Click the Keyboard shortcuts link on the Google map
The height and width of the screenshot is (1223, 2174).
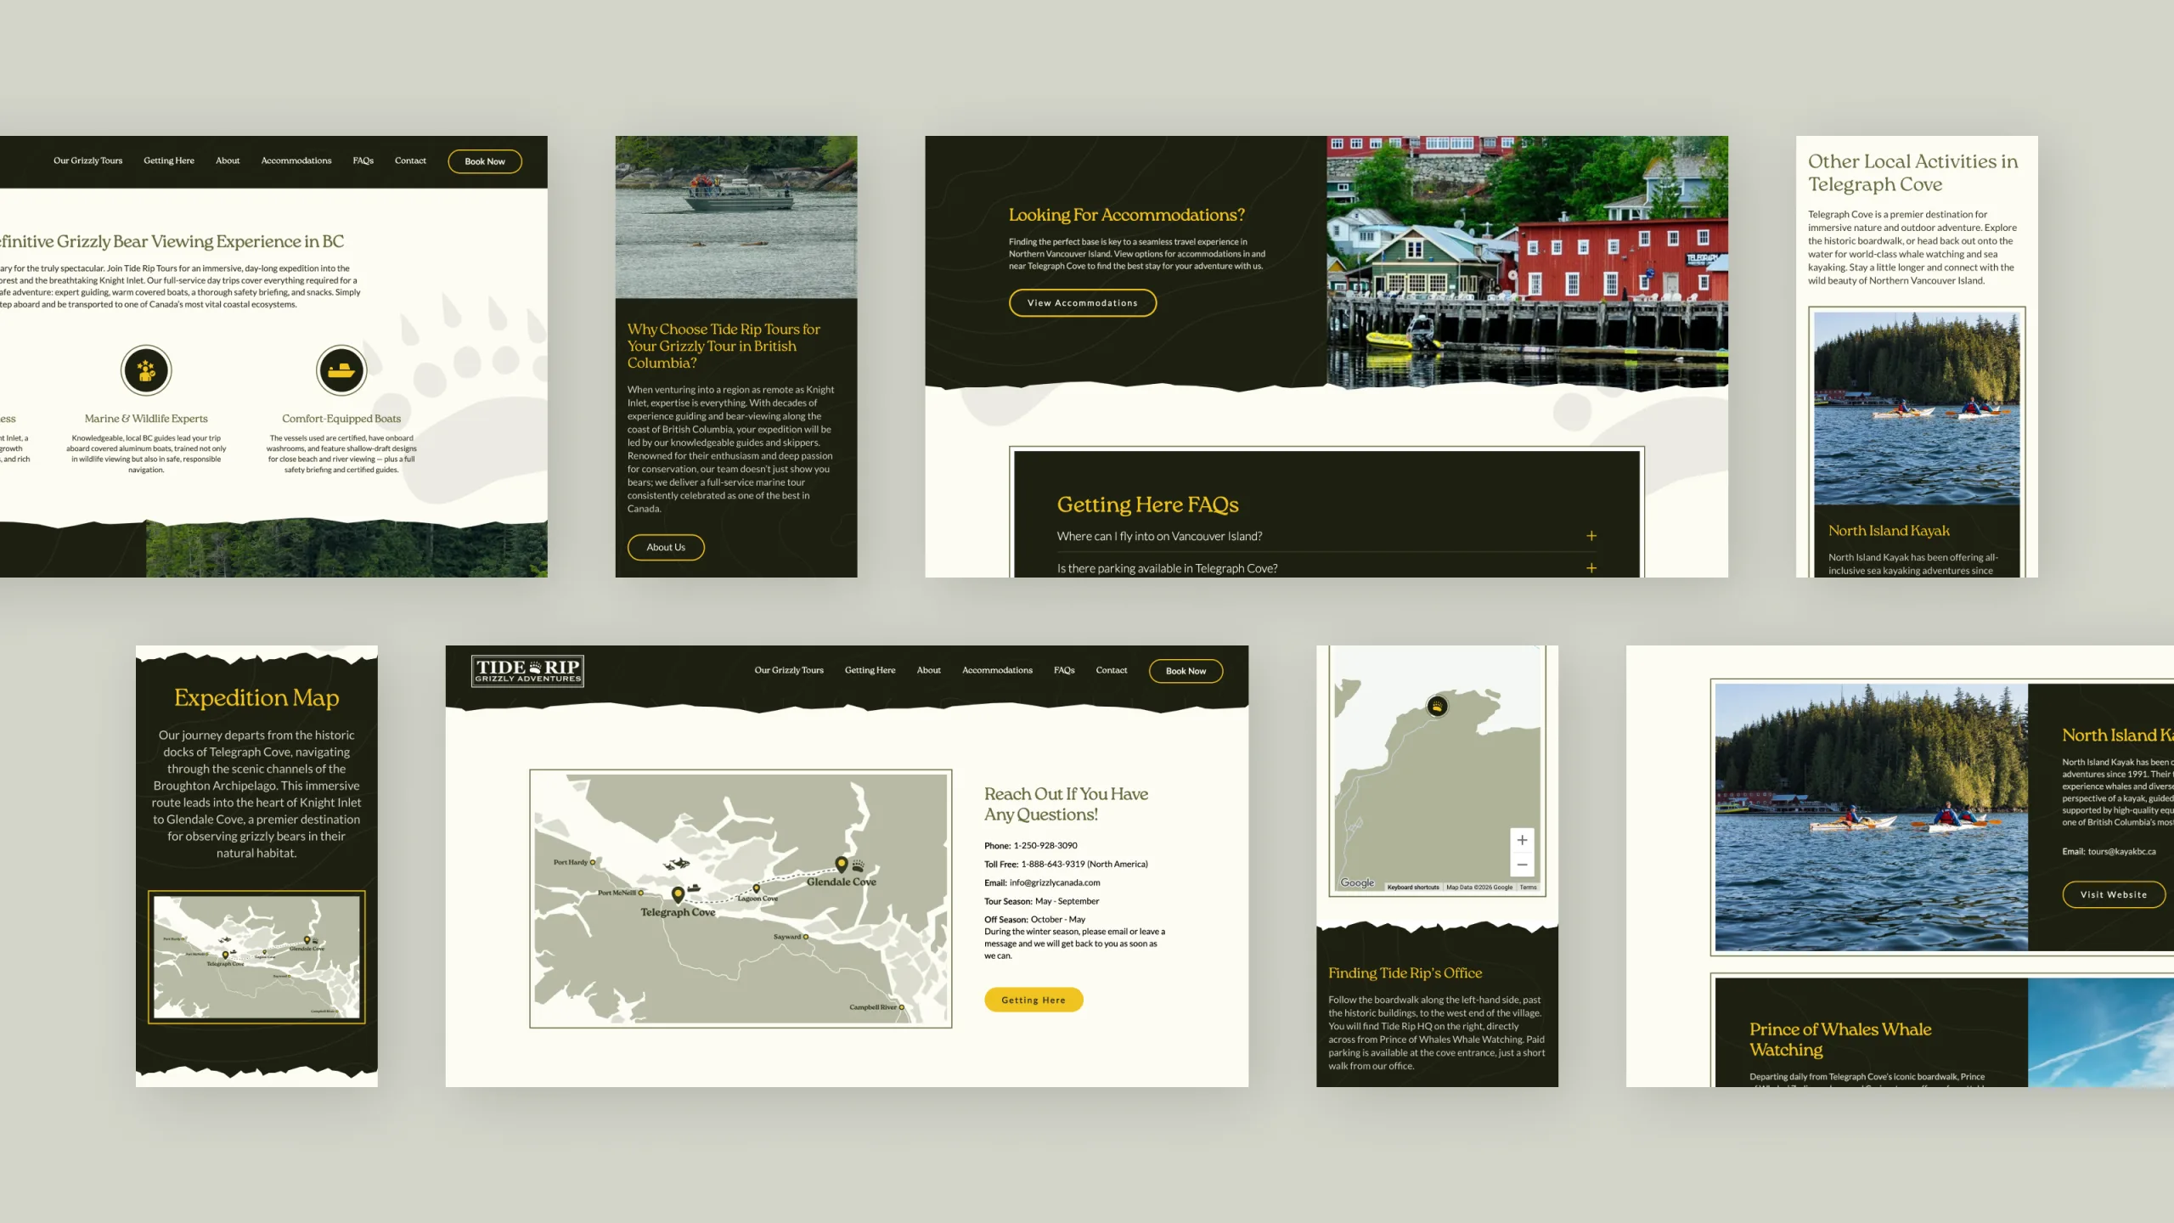click(x=1413, y=888)
